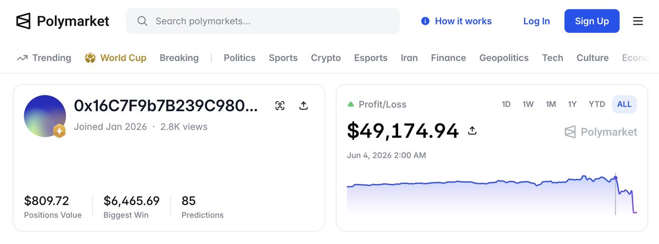659x244 pixels.
Task: Share profile via upload icon
Action: pos(303,106)
